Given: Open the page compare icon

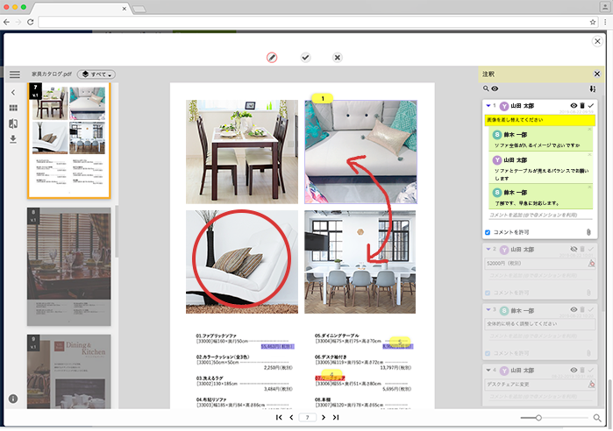Looking at the screenshot, I should point(14,124).
